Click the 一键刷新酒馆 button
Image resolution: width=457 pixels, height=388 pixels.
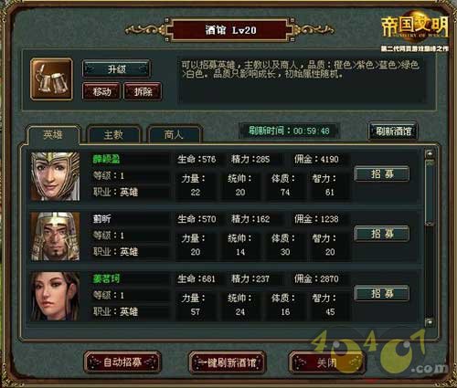228,362
